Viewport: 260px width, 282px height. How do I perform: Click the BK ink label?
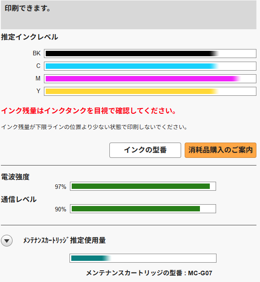click(x=37, y=53)
